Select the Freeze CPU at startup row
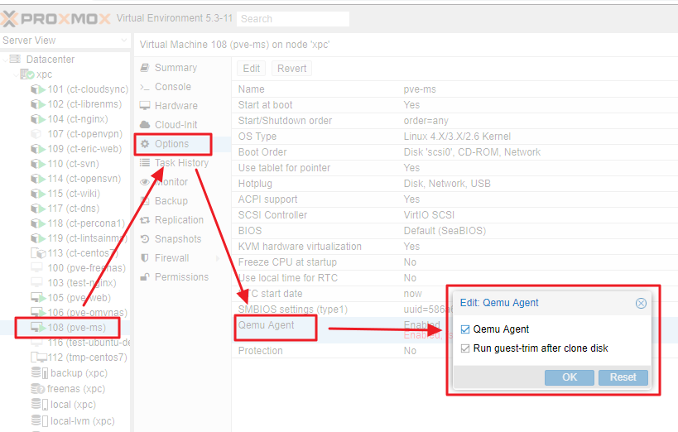Image resolution: width=678 pixels, height=432 pixels. point(454,262)
